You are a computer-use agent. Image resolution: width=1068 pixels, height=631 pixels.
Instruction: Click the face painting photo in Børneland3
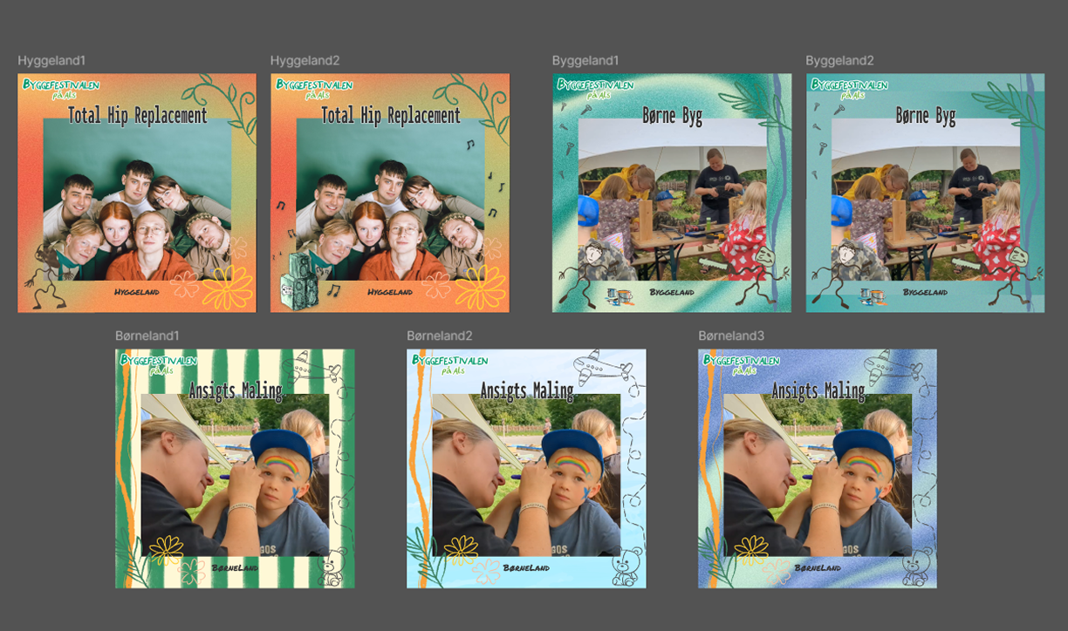(x=817, y=479)
